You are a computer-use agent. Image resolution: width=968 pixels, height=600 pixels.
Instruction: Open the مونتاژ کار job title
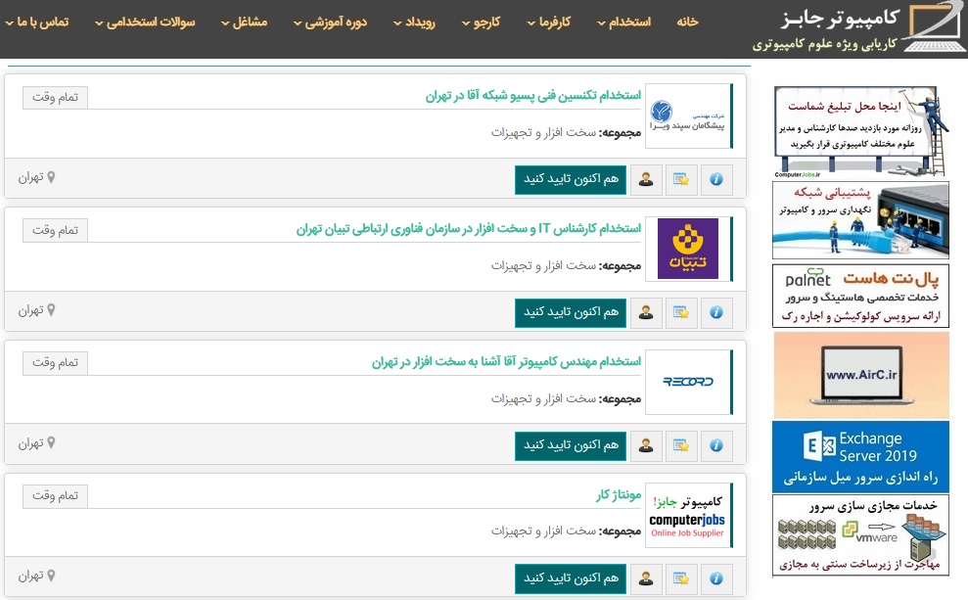coord(619,495)
